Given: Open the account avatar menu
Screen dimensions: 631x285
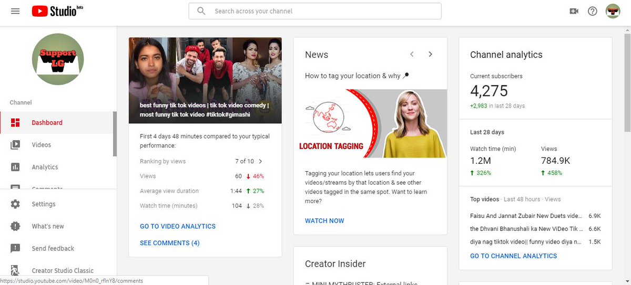Looking at the screenshot, I should point(613,11).
